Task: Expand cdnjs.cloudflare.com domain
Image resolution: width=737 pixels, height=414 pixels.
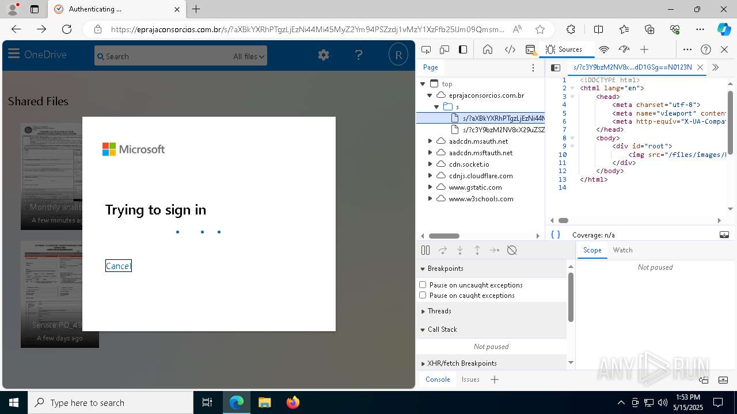Action: (430, 176)
